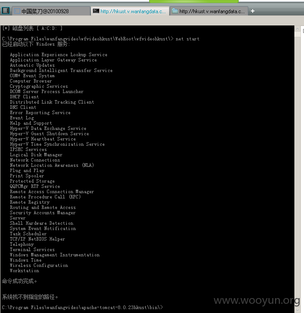The width and height of the screenshot is (304, 313).
Task: Click 'Hyper-V Guest Shutdown Service' line
Action: point(49,134)
